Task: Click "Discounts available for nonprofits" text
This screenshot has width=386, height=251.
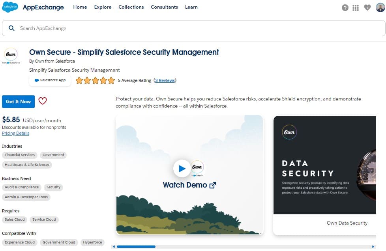Action: [34, 127]
